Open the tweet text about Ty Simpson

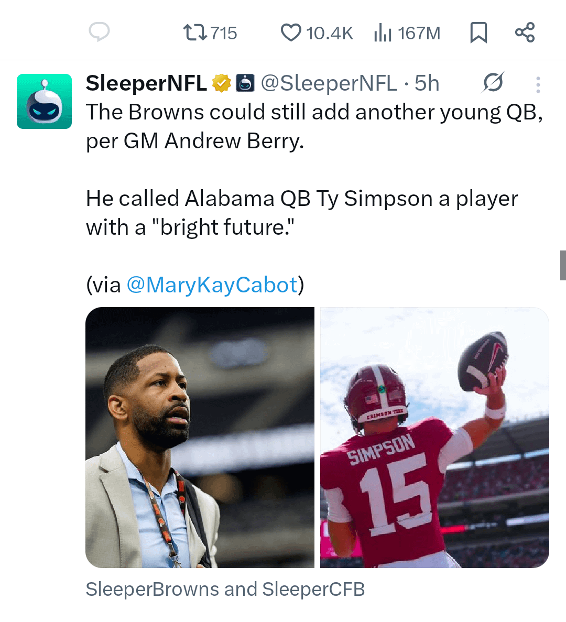301,213
